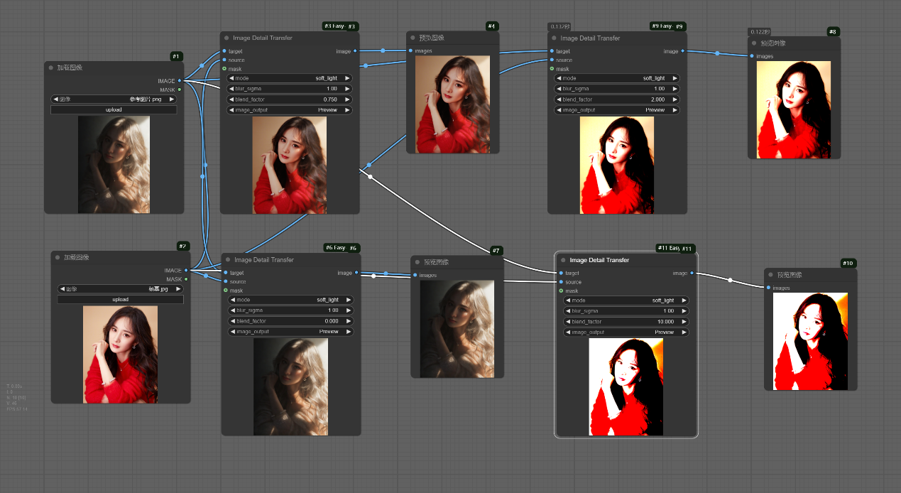Click the source input port on node #9
The width and height of the screenshot is (901, 493).
click(552, 60)
